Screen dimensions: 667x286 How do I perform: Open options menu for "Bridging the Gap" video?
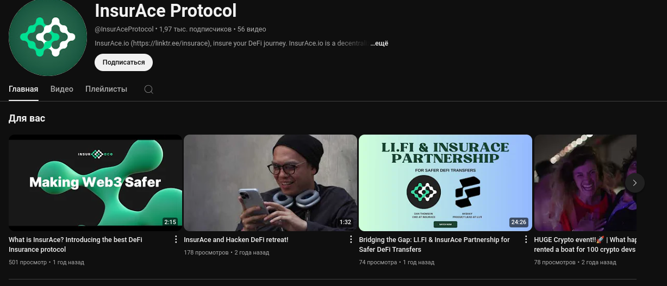coord(526,239)
